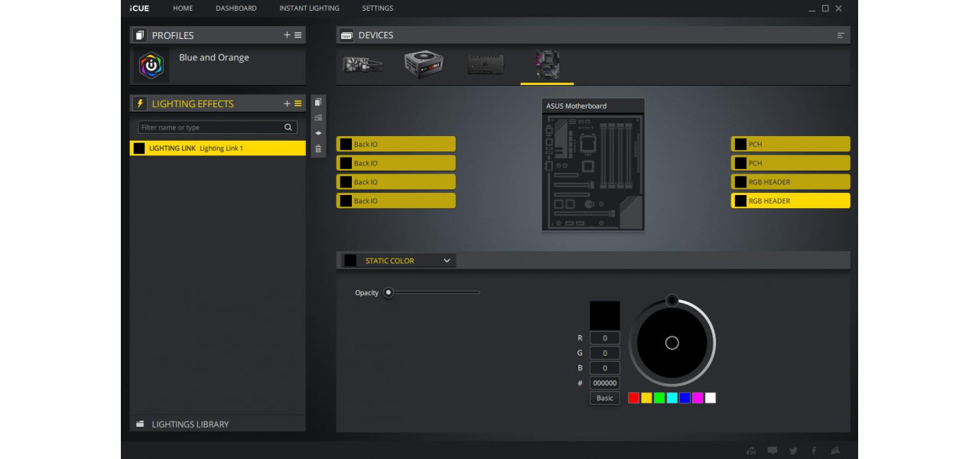Open the DEVICES panel options menu
This screenshot has width=979, height=459.
841,35
